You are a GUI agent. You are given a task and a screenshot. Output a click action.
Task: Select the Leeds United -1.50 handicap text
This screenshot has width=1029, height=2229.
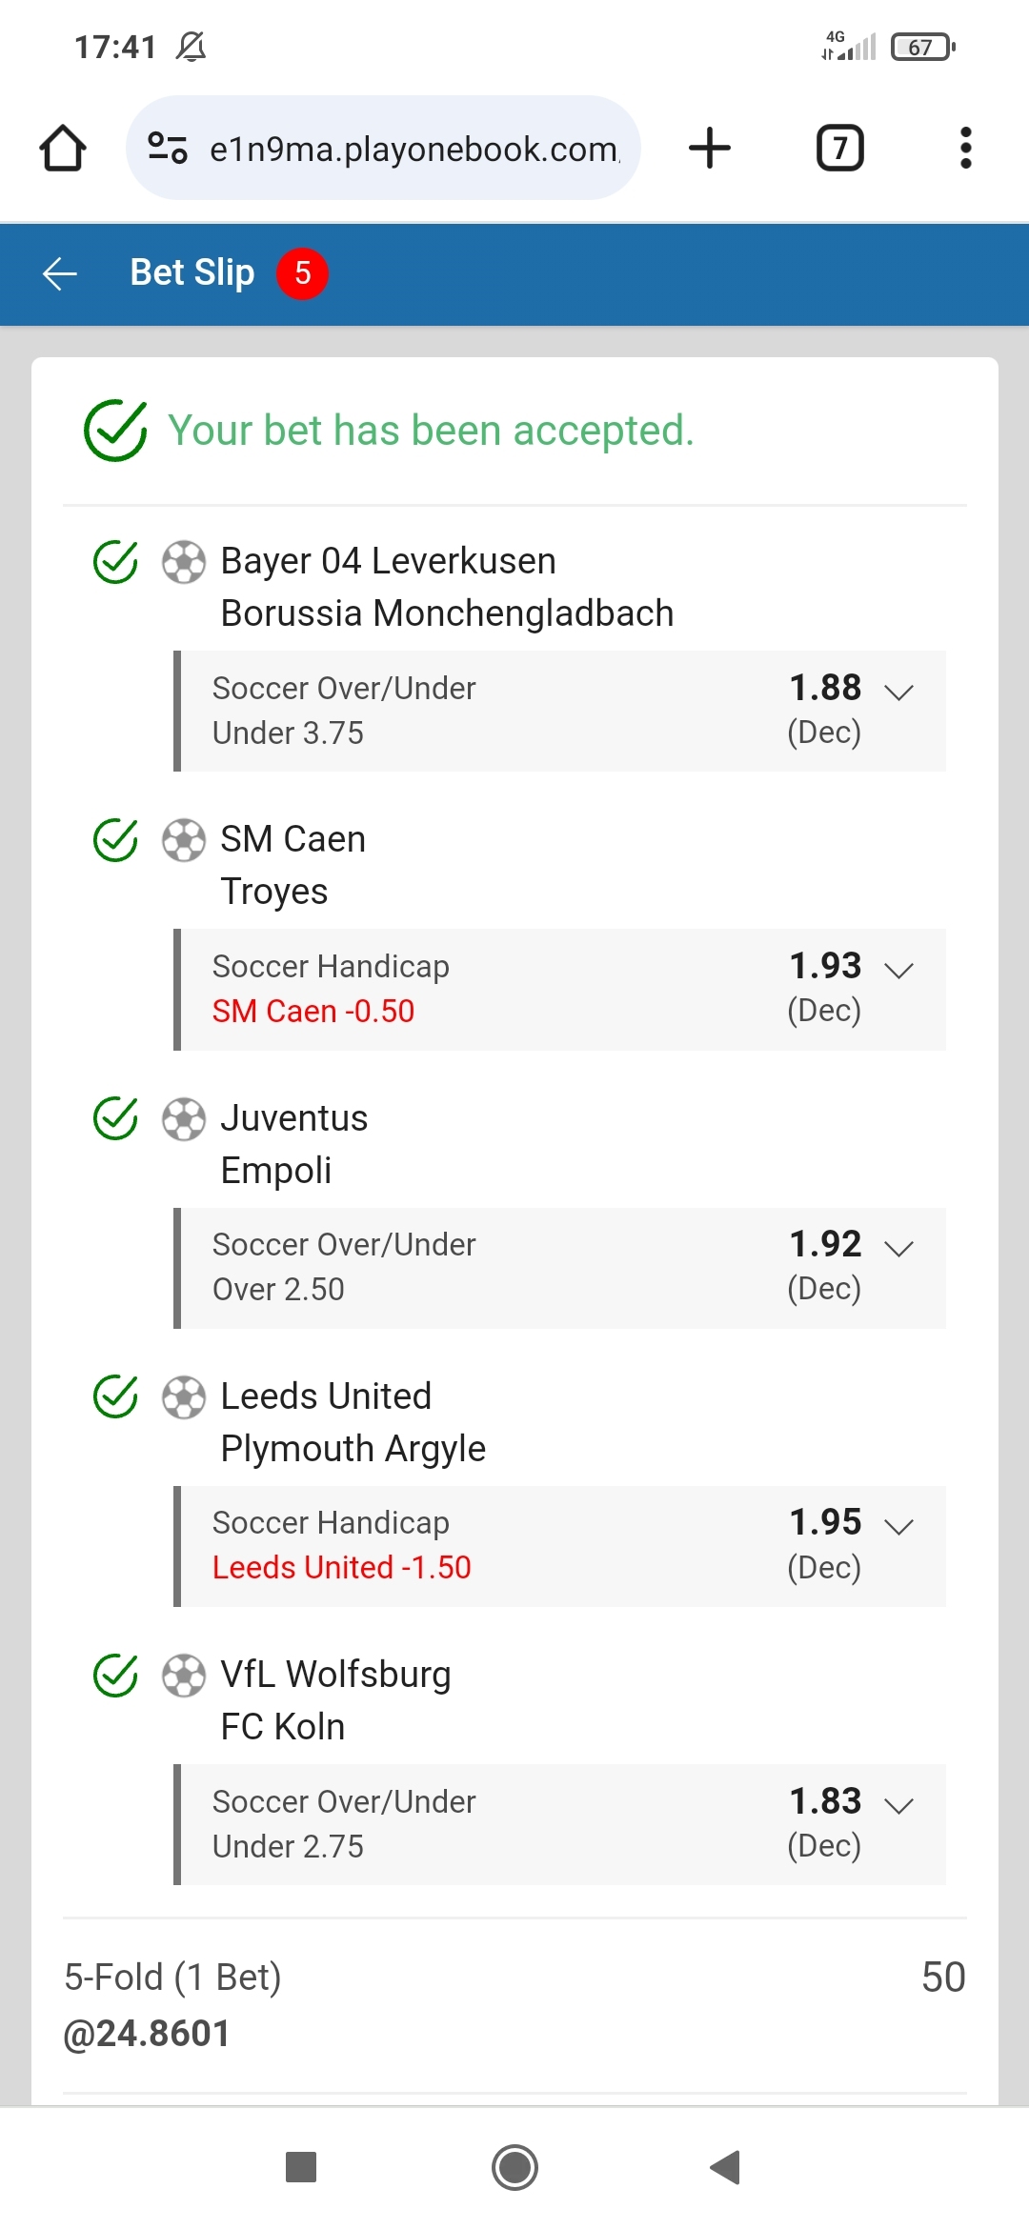coord(341,1567)
